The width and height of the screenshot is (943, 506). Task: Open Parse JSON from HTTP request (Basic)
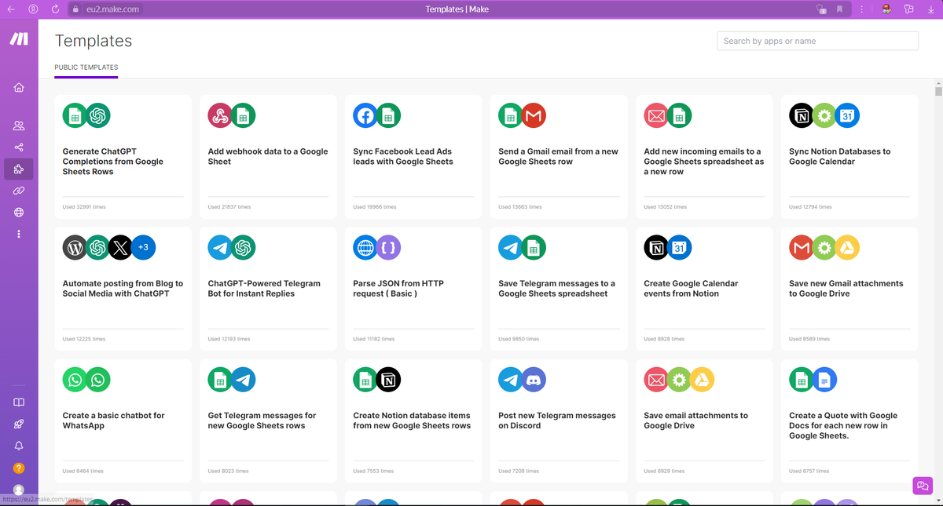point(413,289)
